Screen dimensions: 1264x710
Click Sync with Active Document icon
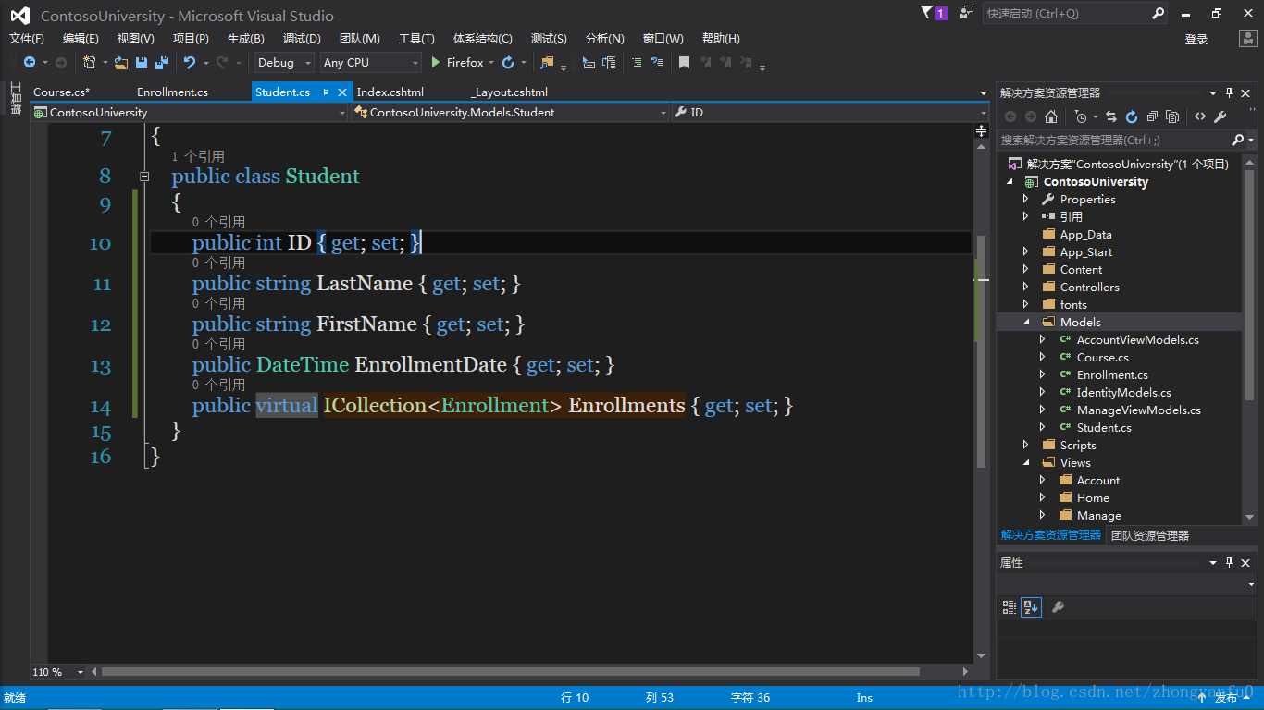click(x=1111, y=116)
